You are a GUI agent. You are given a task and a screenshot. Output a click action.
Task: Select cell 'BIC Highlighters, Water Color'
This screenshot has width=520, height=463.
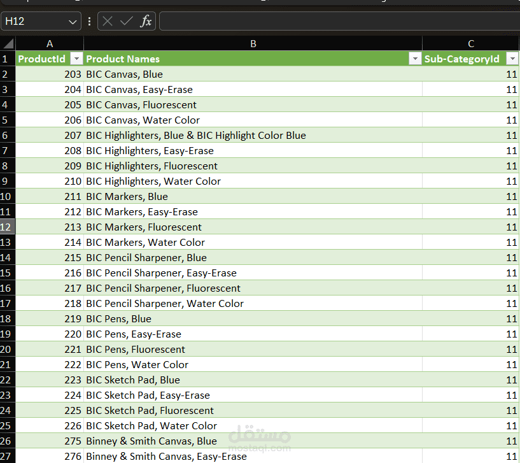(x=253, y=182)
